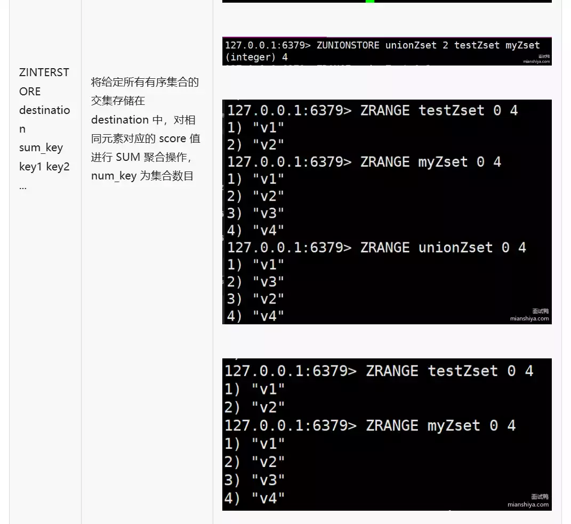571x524 pixels.
Task: Click mianshiya.com watermark in ZUNIONSTORE image
Action: pyautogui.click(x=535, y=61)
